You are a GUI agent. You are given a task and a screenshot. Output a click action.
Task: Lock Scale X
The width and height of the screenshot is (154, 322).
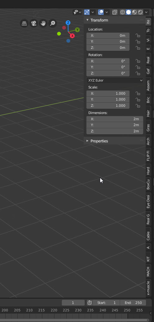click(138, 93)
